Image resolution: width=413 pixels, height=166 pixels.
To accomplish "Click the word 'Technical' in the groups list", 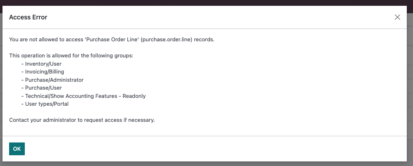I will (x=37, y=96).
